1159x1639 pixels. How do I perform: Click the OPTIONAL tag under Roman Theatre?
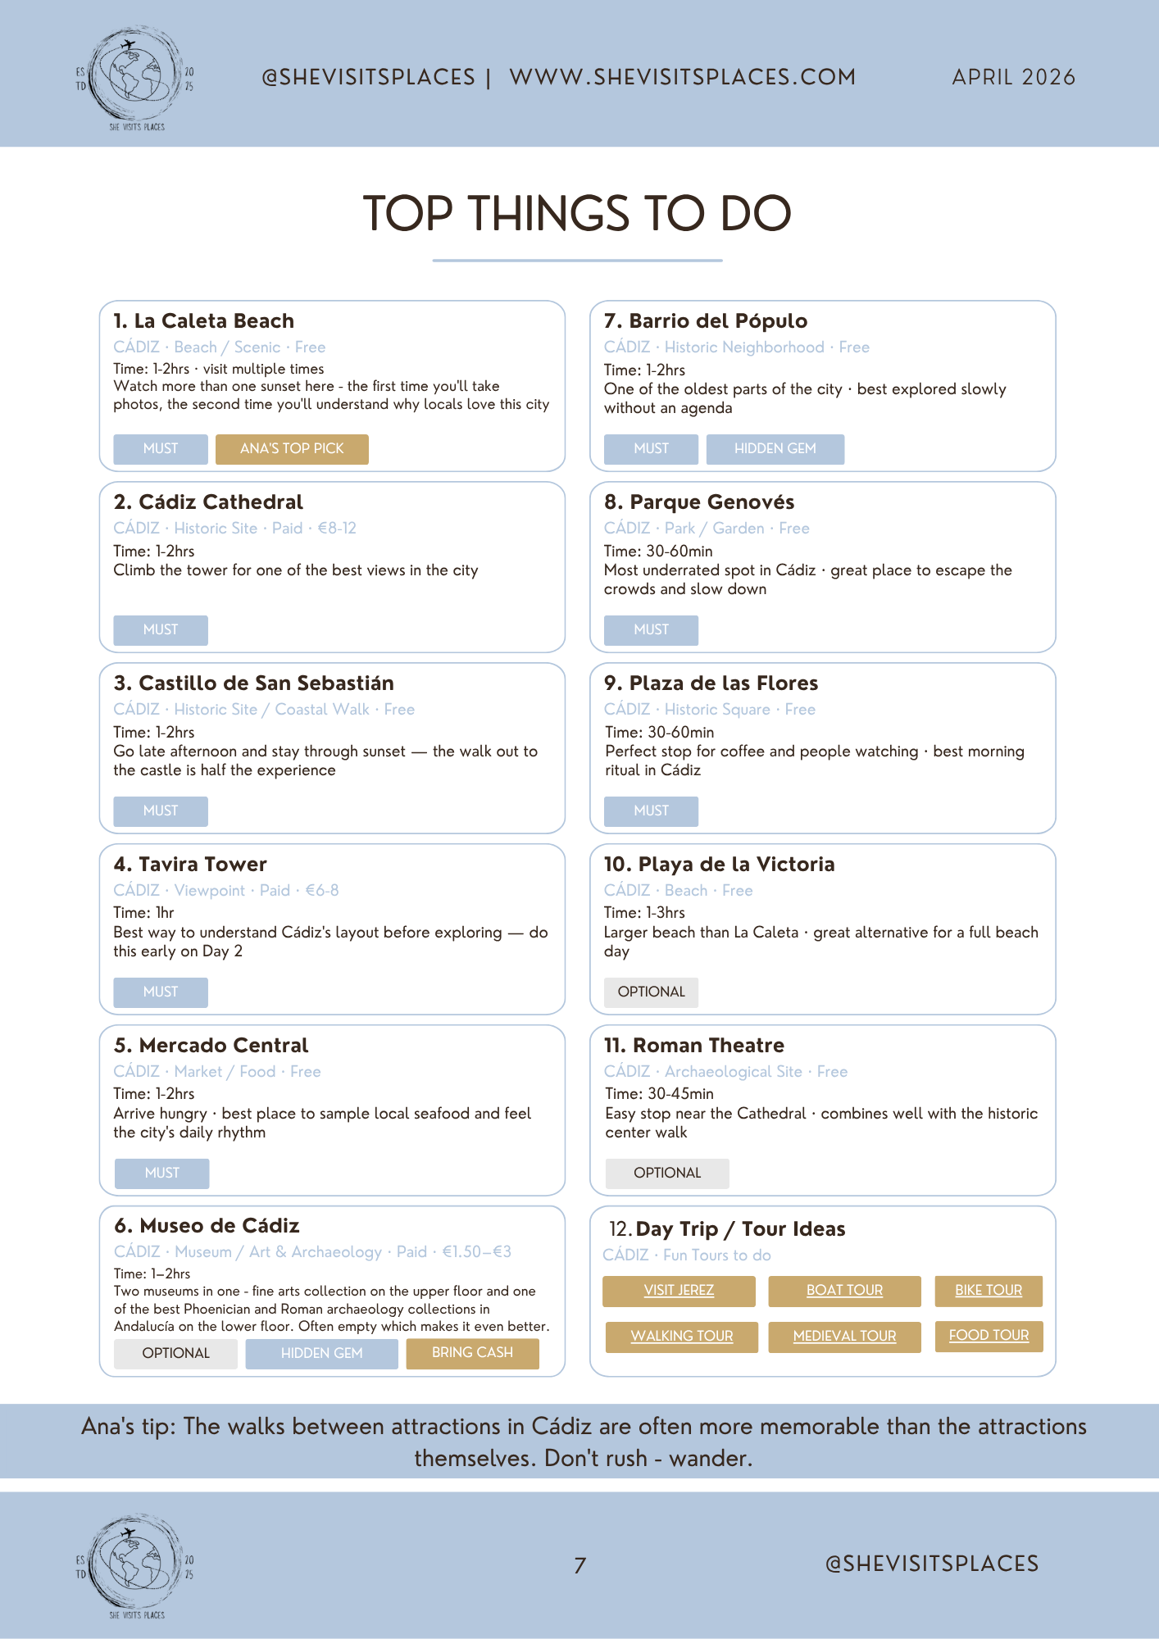tap(667, 1173)
